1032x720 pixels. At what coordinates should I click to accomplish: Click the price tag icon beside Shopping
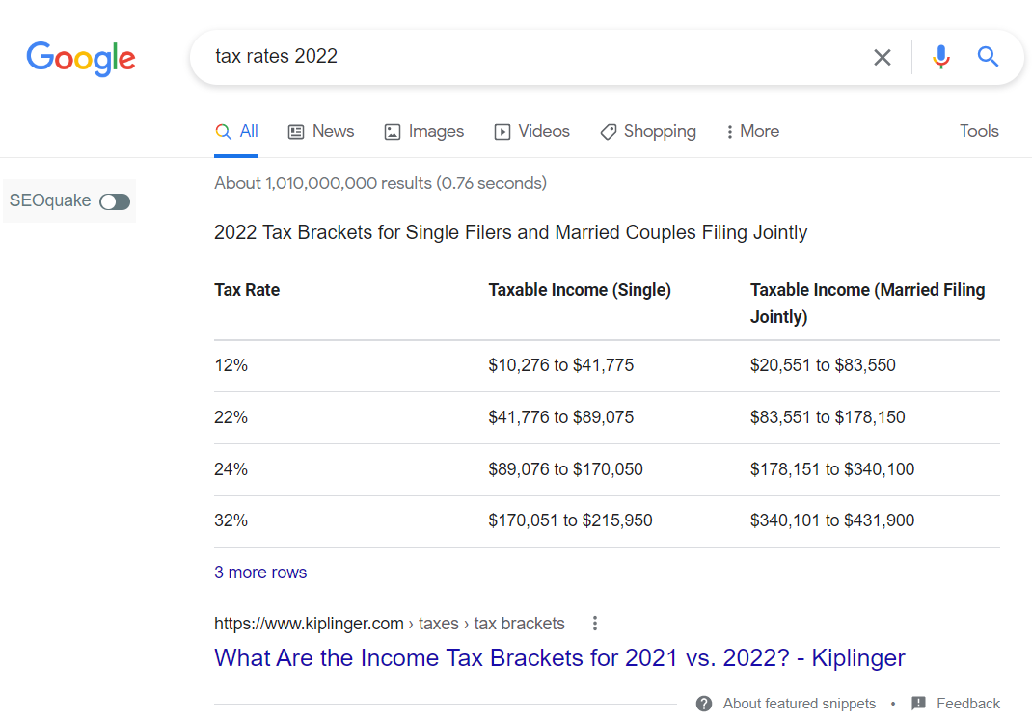(608, 131)
